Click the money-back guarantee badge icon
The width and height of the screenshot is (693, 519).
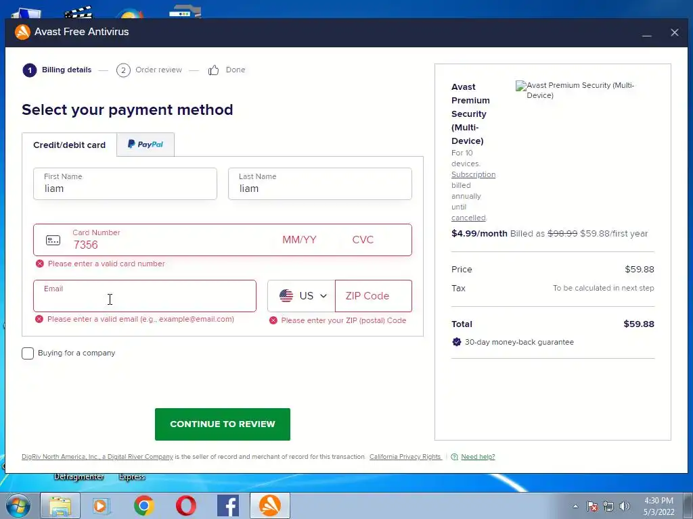tap(457, 342)
